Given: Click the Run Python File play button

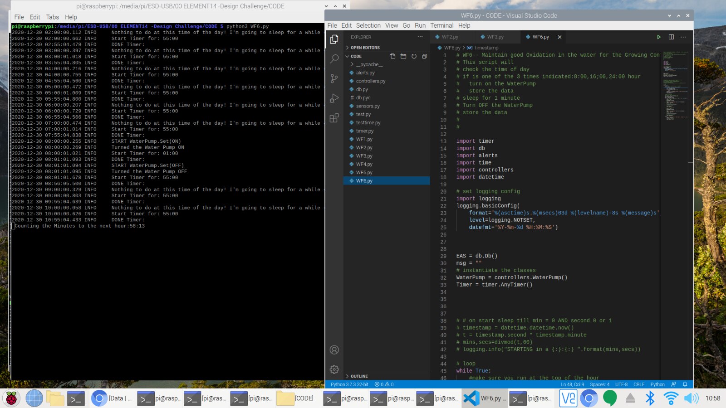Looking at the screenshot, I should (659, 37).
